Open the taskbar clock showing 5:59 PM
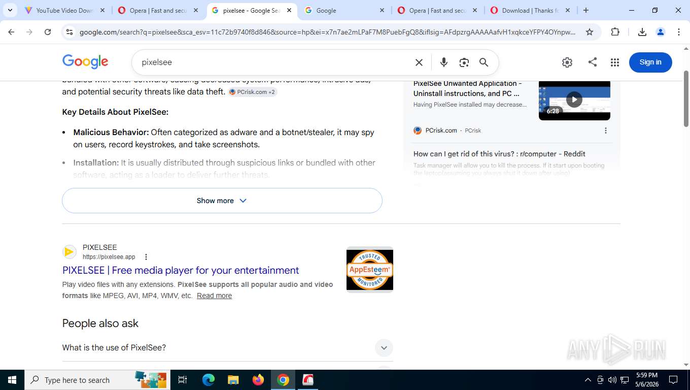The width and height of the screenshot is (690, 390). coord(646,380)
